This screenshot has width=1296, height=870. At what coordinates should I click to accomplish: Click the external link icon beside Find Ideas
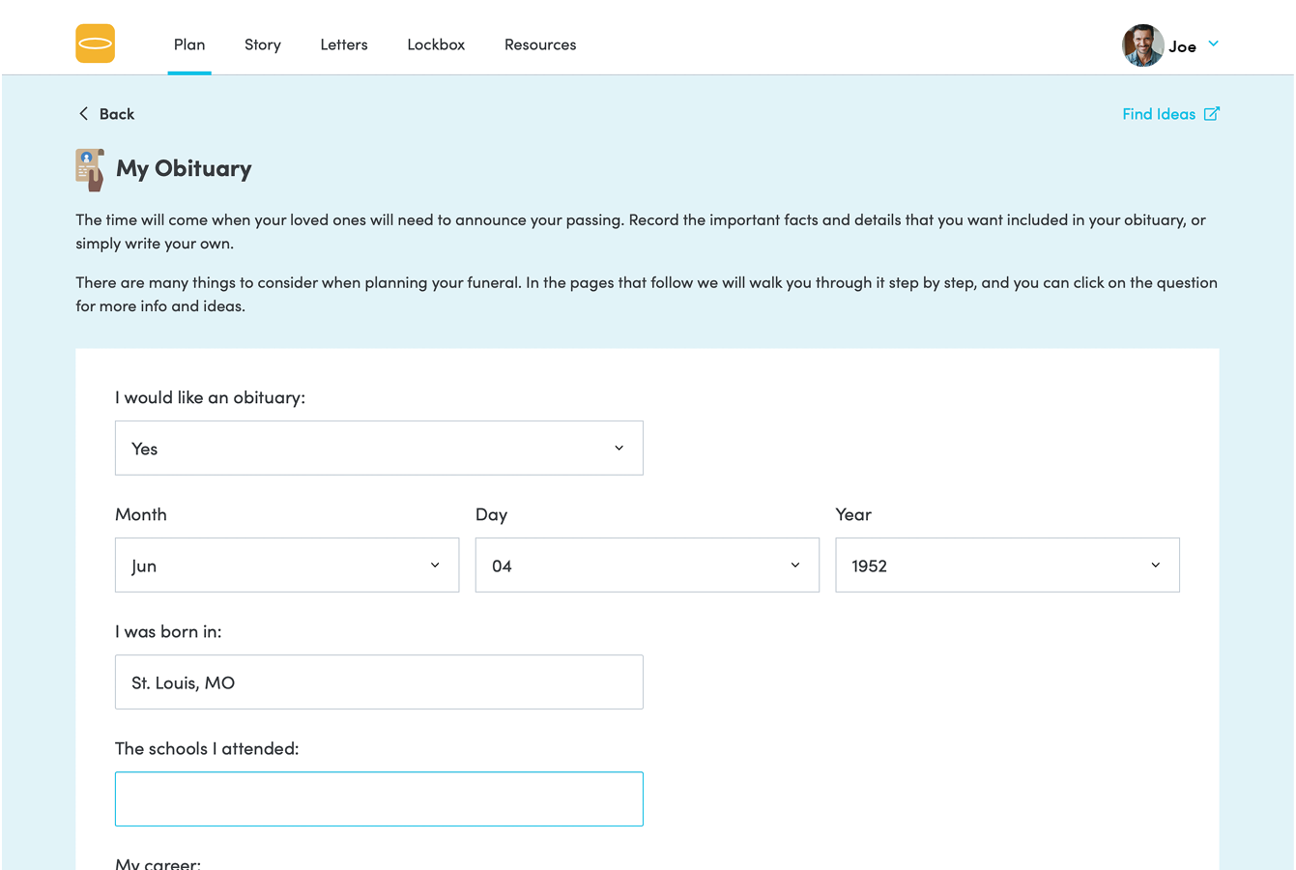point(1212,114)
